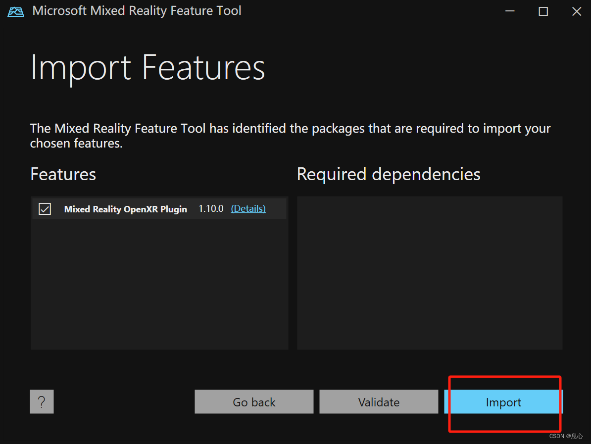
Task: Maximize the Feature Tool window
Action: tap(543, 11)
